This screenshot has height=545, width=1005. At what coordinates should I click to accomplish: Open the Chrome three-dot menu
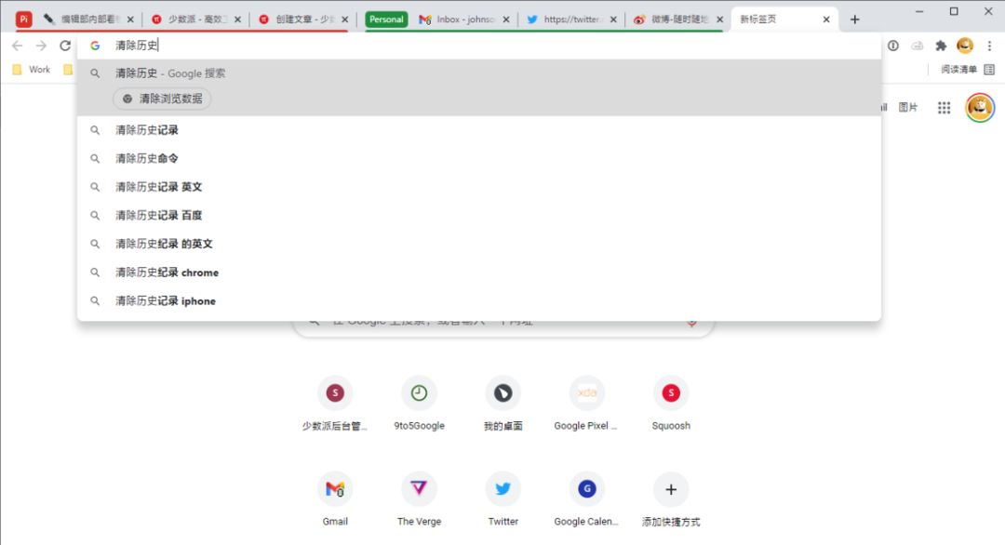(x=989, y=46)
